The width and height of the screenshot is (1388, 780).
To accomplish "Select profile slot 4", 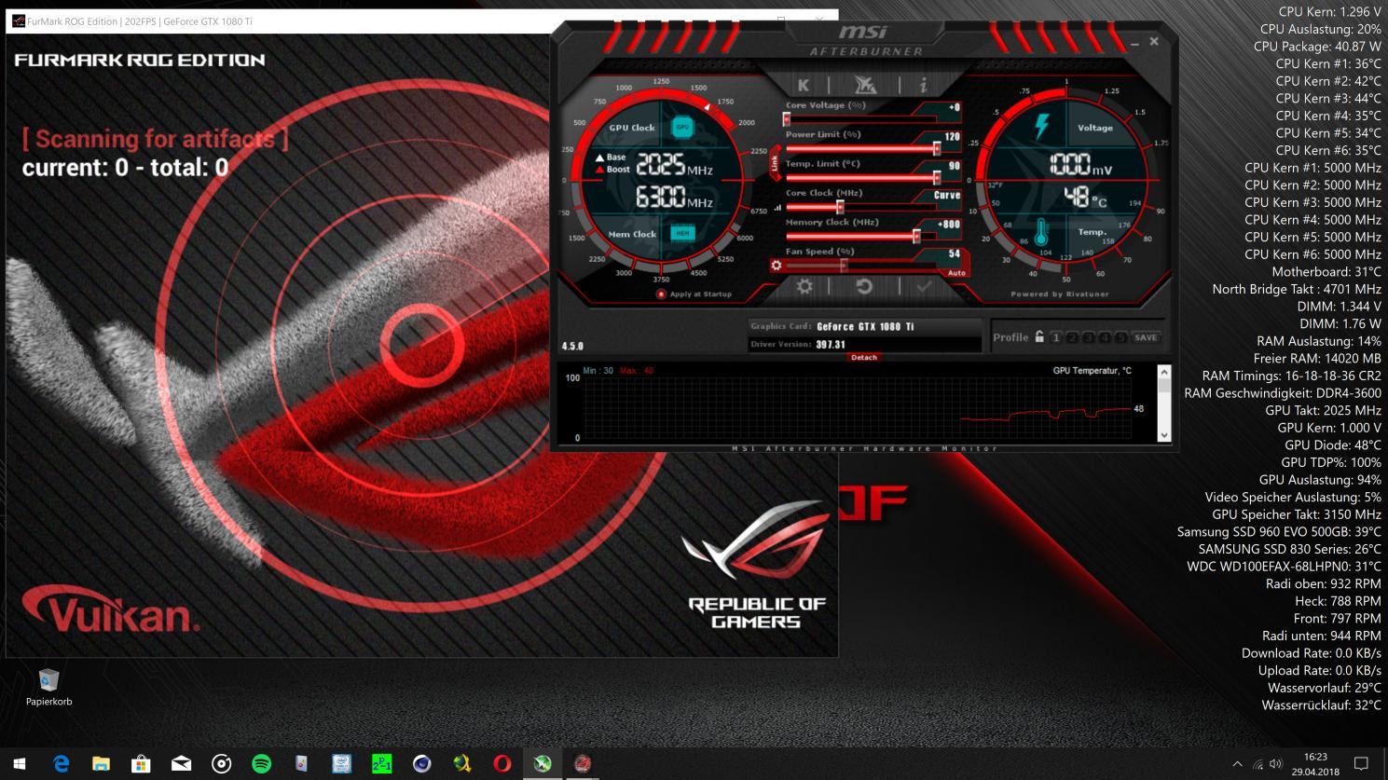I will click(x=1104, y=337).
